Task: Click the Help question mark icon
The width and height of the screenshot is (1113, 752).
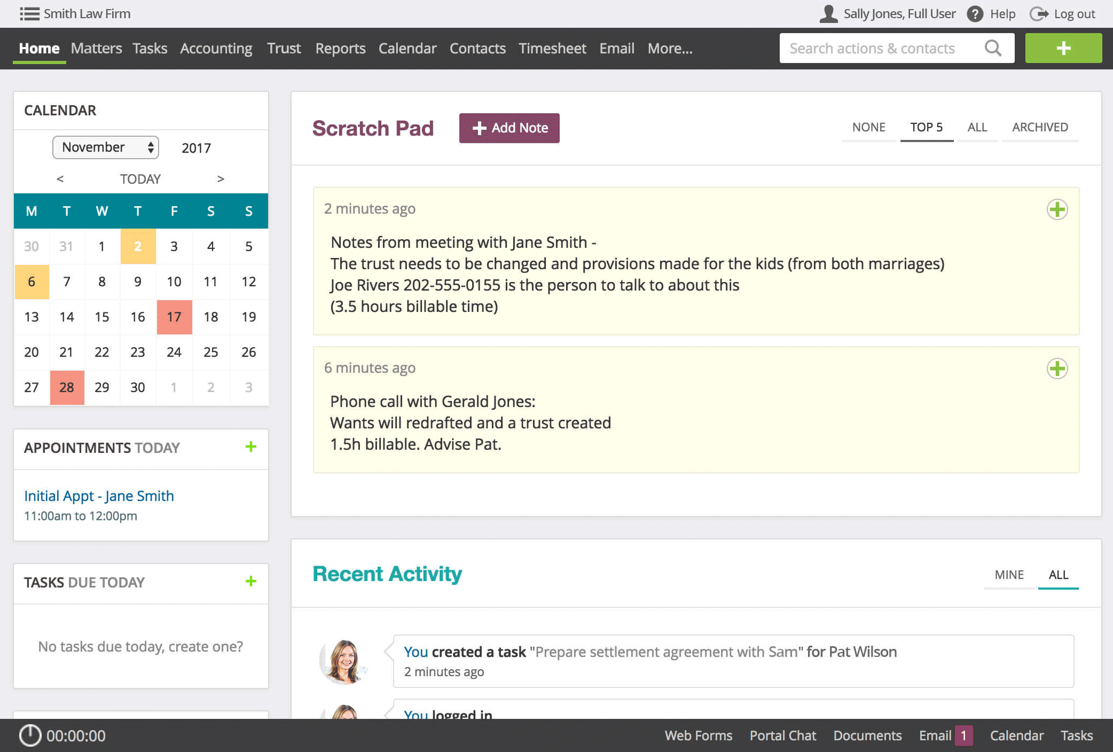Action: [x=975, y=14]
